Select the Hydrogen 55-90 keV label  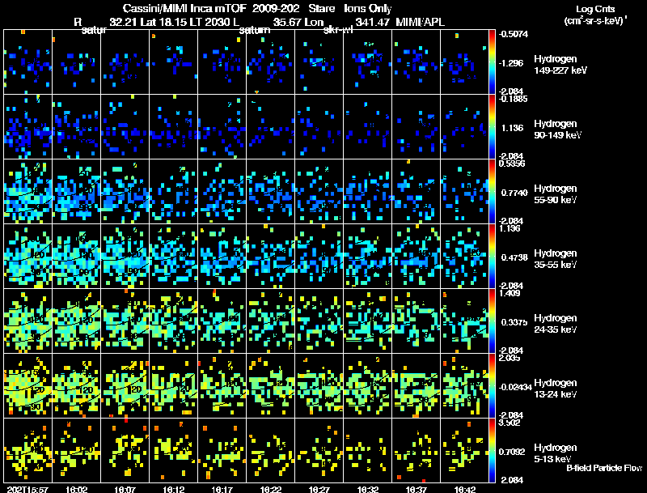point(558,194)
